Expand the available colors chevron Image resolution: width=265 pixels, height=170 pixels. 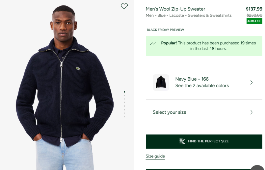(252, 83)
